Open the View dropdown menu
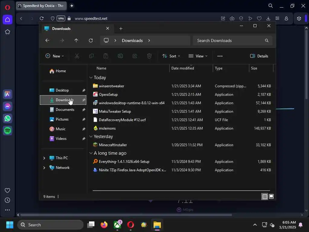 [x=198, y=56]
